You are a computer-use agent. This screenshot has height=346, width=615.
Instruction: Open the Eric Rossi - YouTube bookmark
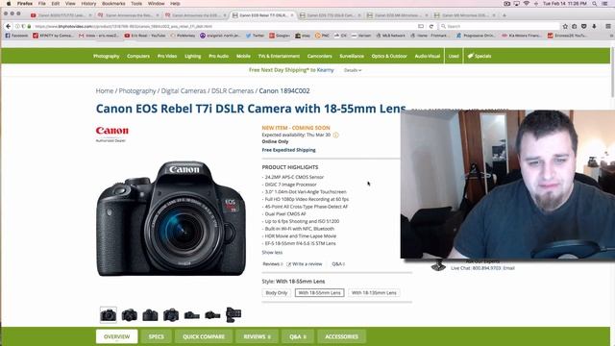pyautogui.click(x=145, y=36)
